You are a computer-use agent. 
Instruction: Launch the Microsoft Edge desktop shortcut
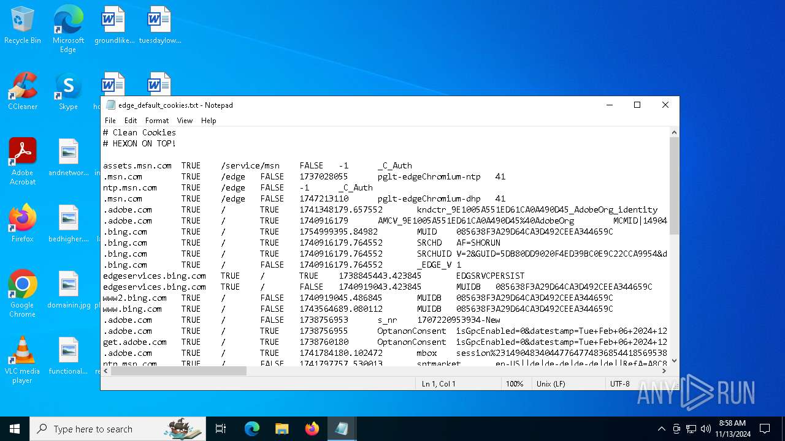point(68,29)
